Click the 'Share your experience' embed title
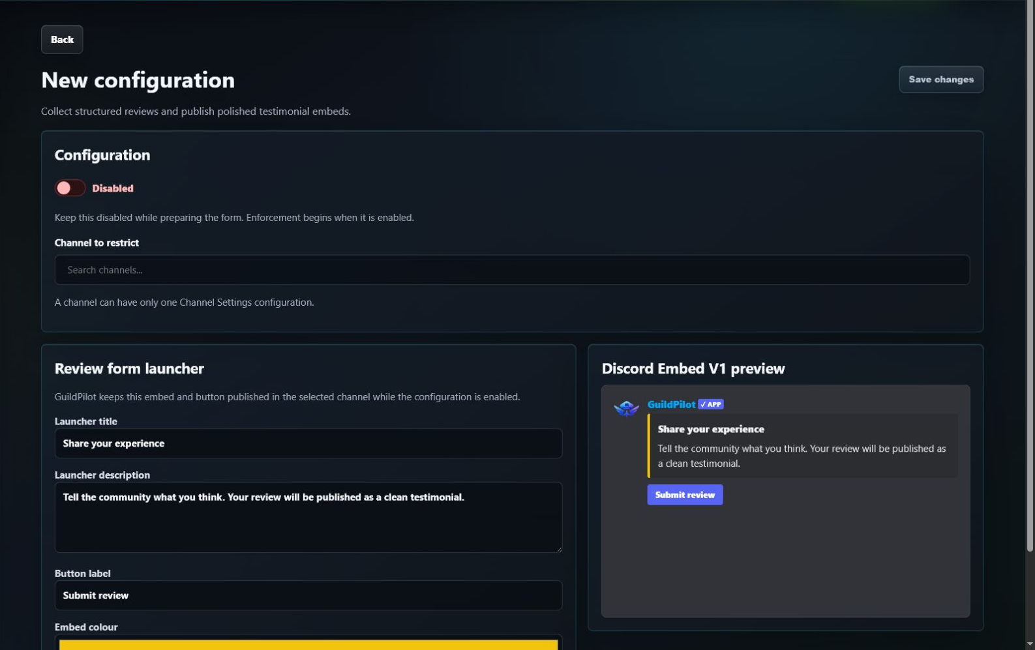1035x650 pixels. [x=711, y=429]
